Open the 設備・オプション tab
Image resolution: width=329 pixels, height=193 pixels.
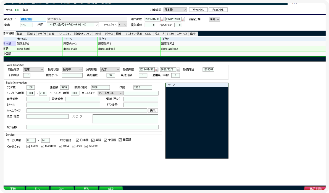tap(83, 34)
